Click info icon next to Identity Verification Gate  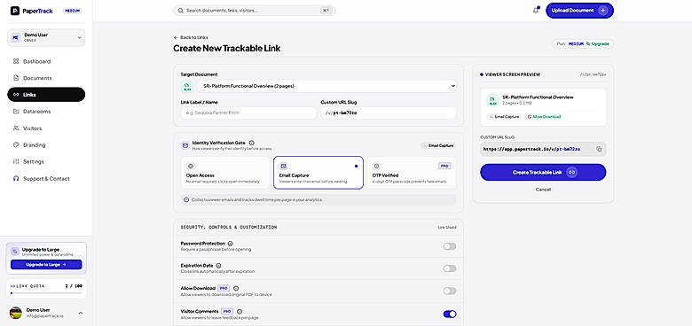pyautogui.click(x=252, y=143)
